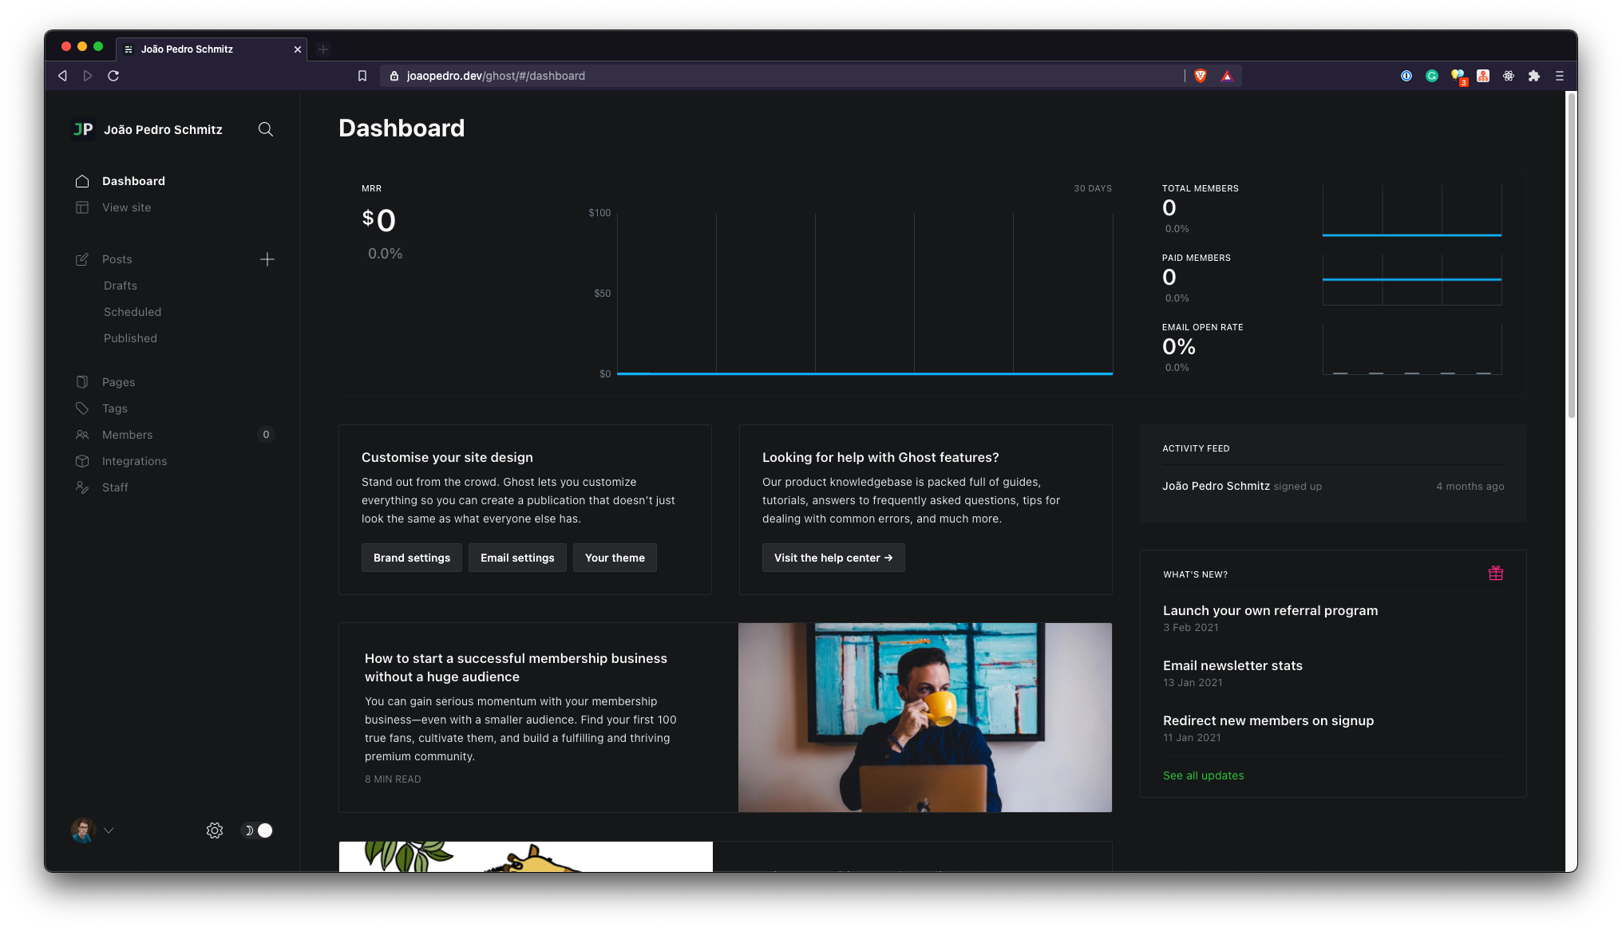
Task: Click the search magnifier icon
Action: point(265,128)
